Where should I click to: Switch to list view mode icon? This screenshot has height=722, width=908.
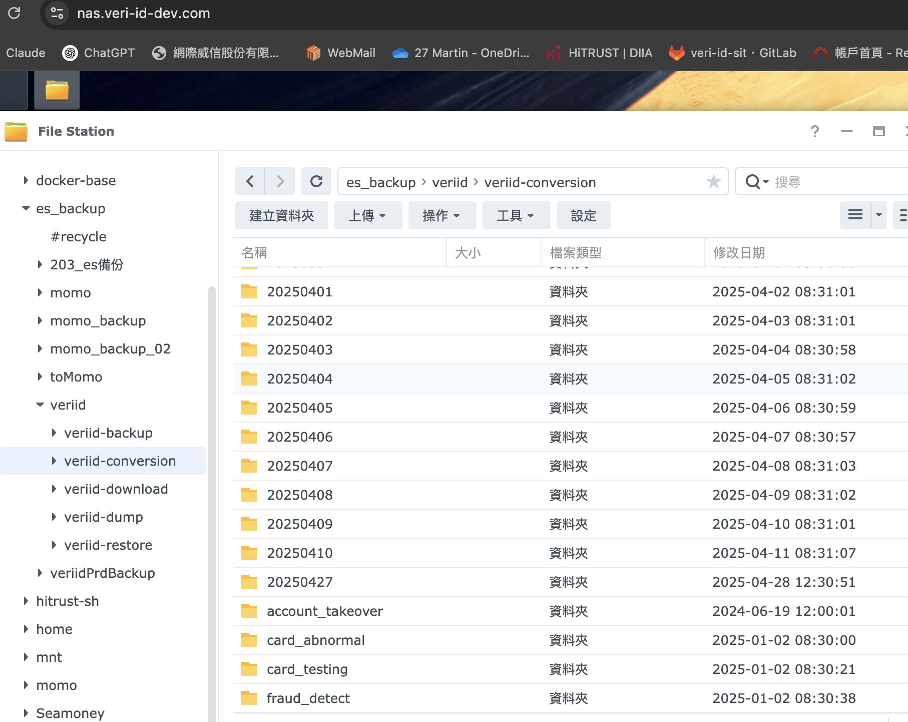coord(855,215)
